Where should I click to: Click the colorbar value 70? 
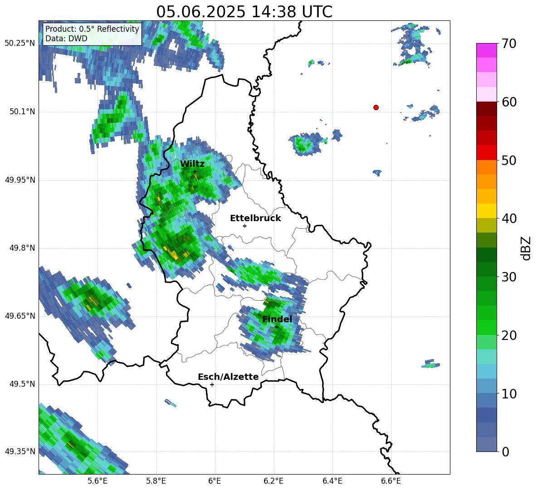click(x=509, y=44)
